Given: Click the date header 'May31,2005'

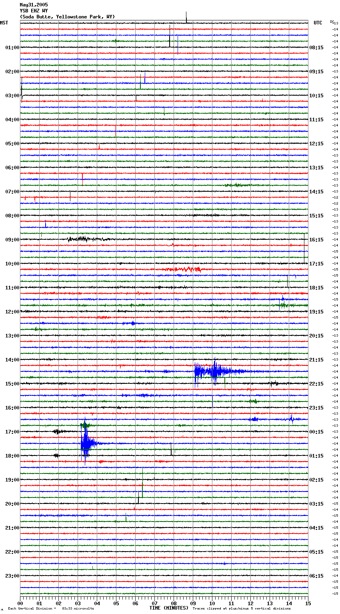Looking at the screenshot, I should click(x=34, y=5).
